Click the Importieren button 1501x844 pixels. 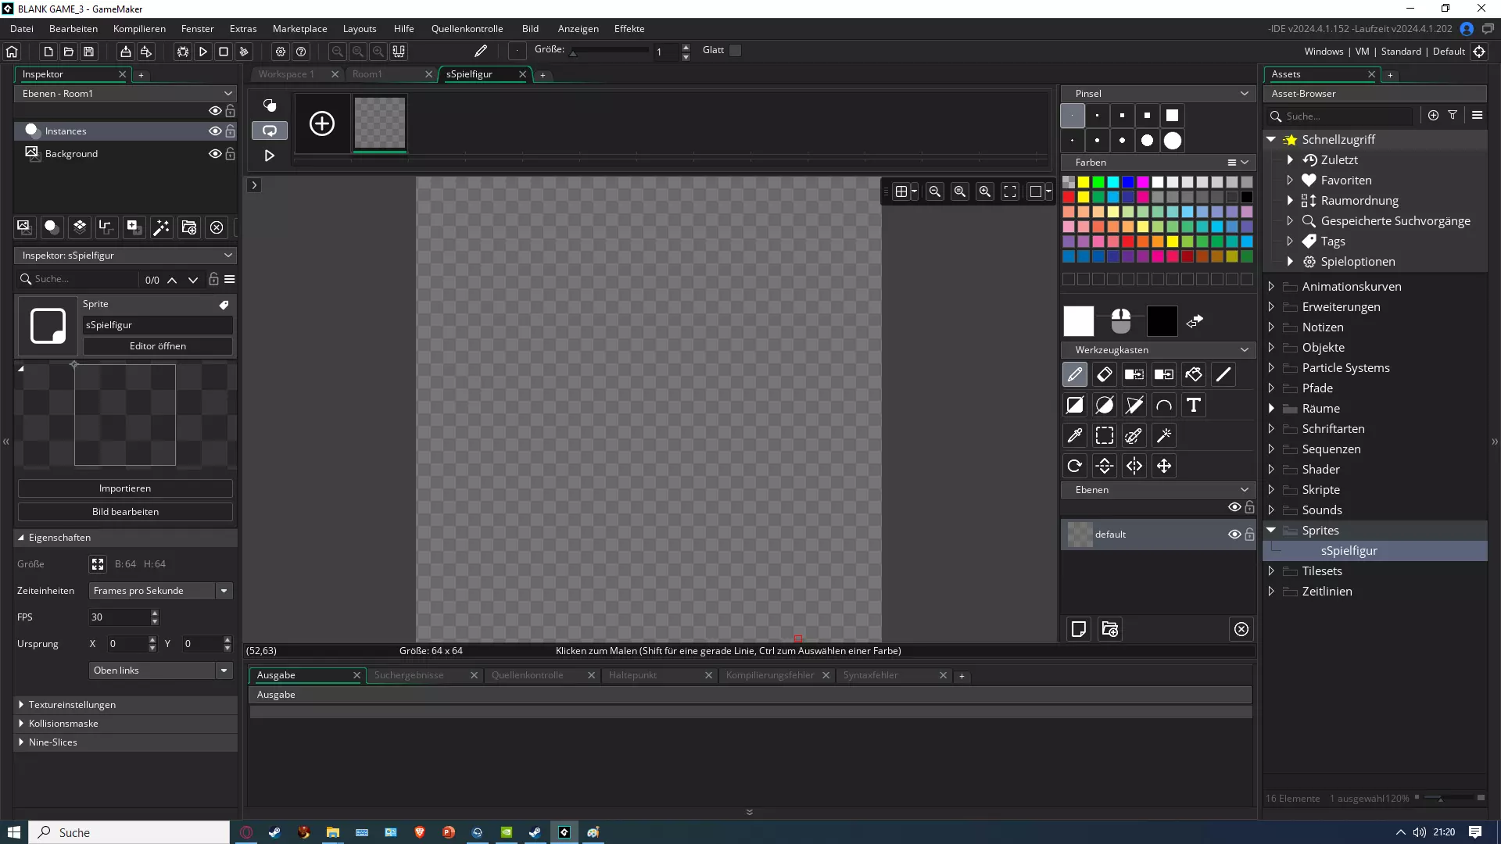(x=125, y=488)
